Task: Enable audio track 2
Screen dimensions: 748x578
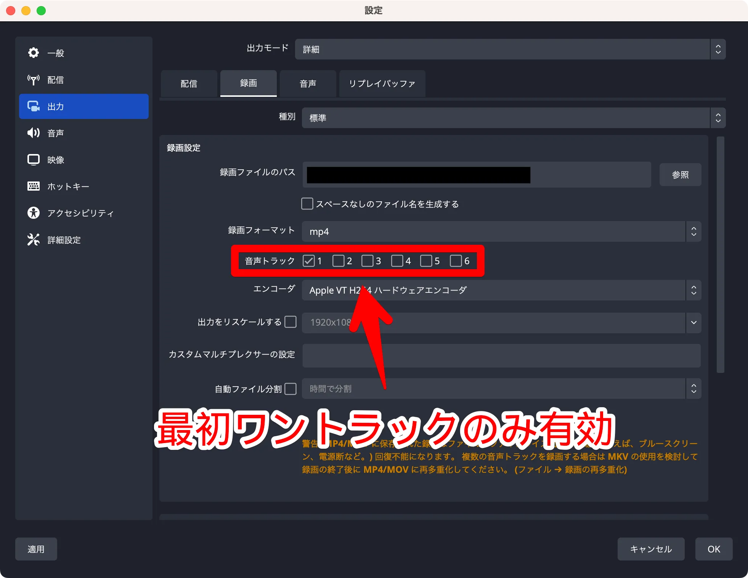Action: (x=339, y=261)
